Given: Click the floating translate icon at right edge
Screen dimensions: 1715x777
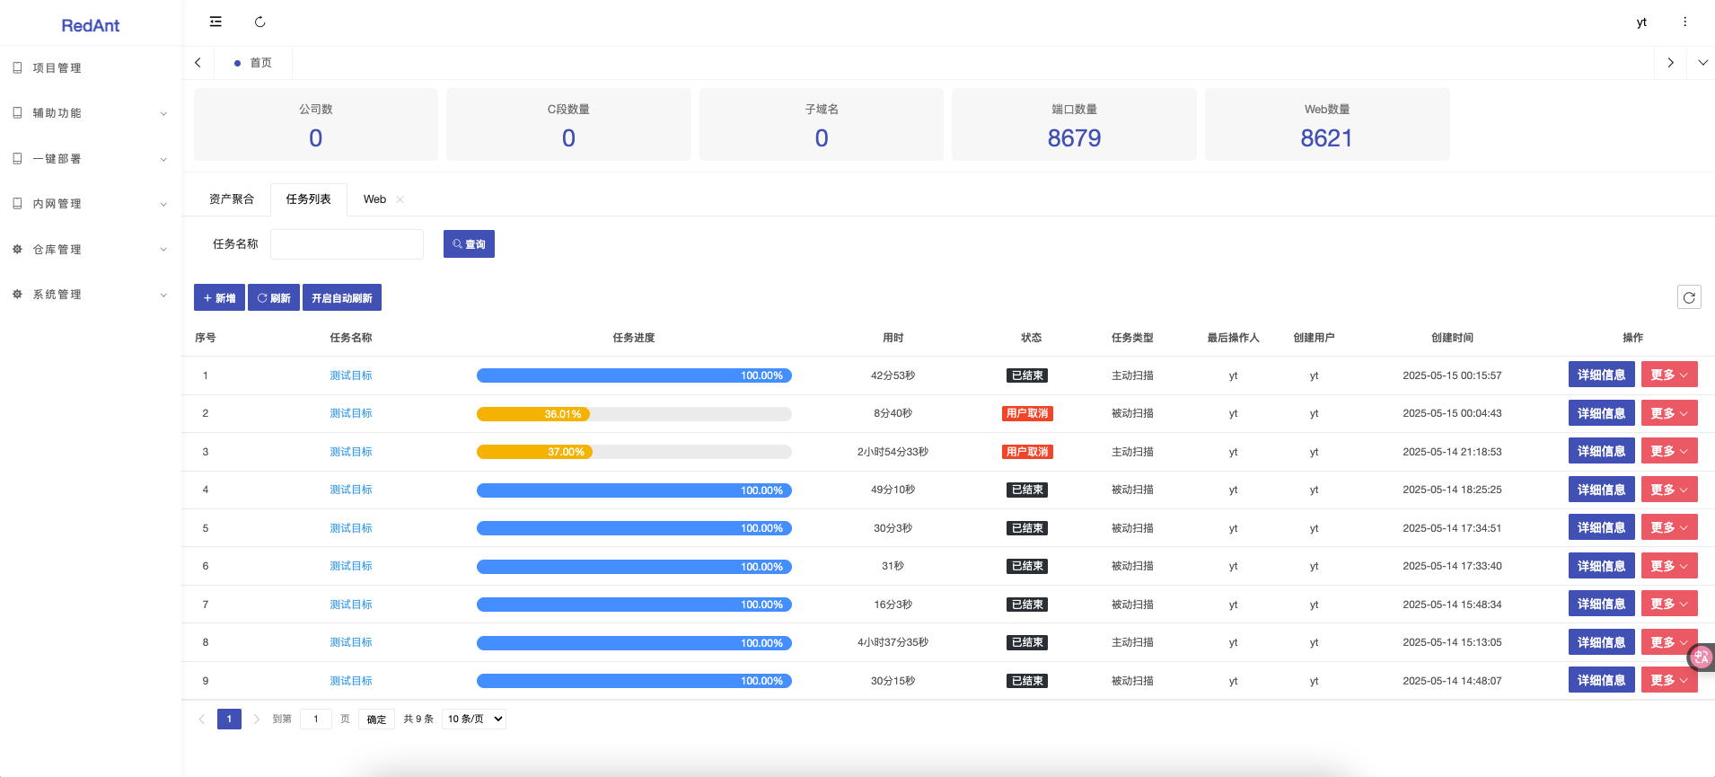Looking at the screenshot, I should tap(1702, 658).
